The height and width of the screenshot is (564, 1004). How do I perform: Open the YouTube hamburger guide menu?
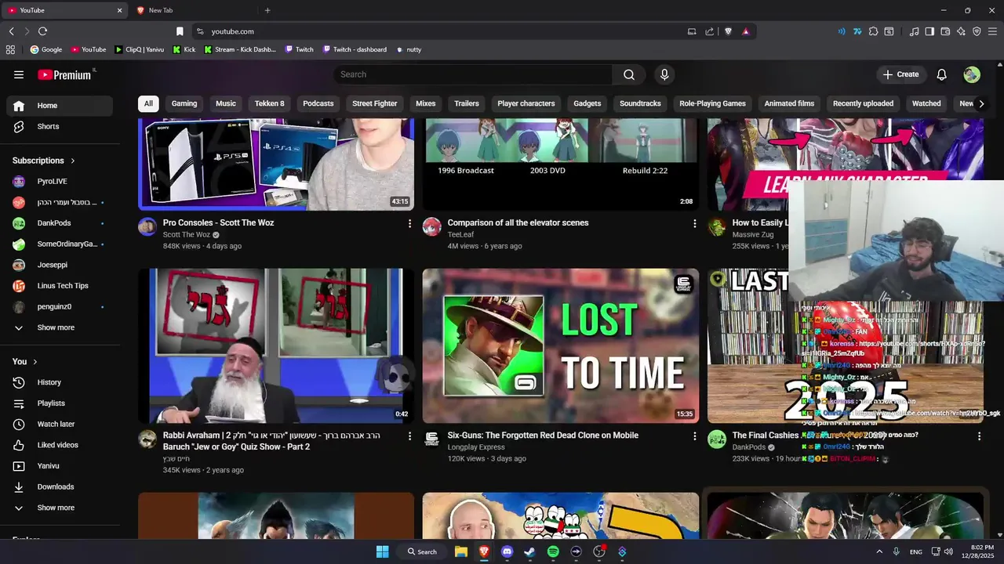click(19, 74)
